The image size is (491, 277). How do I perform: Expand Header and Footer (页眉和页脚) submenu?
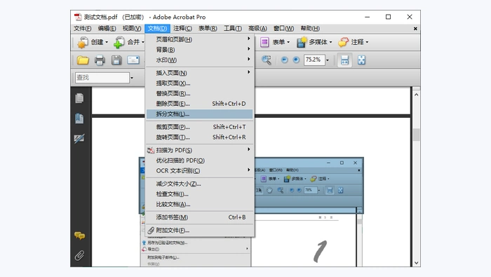[x=248, y=39]
